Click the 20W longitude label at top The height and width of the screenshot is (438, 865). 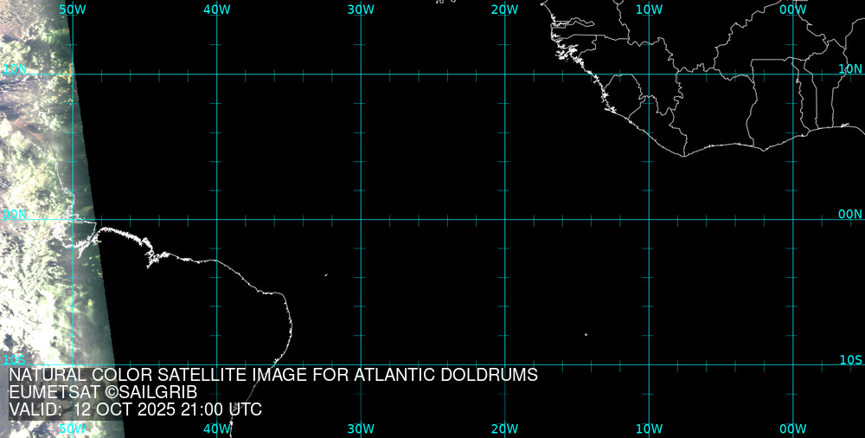[x=504, y=10]
